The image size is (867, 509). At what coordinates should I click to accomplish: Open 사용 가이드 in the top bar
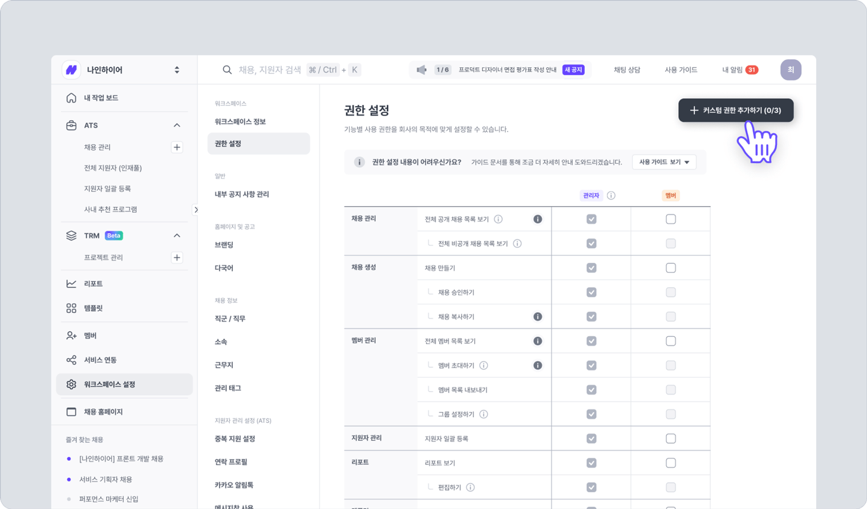(680, 70)
